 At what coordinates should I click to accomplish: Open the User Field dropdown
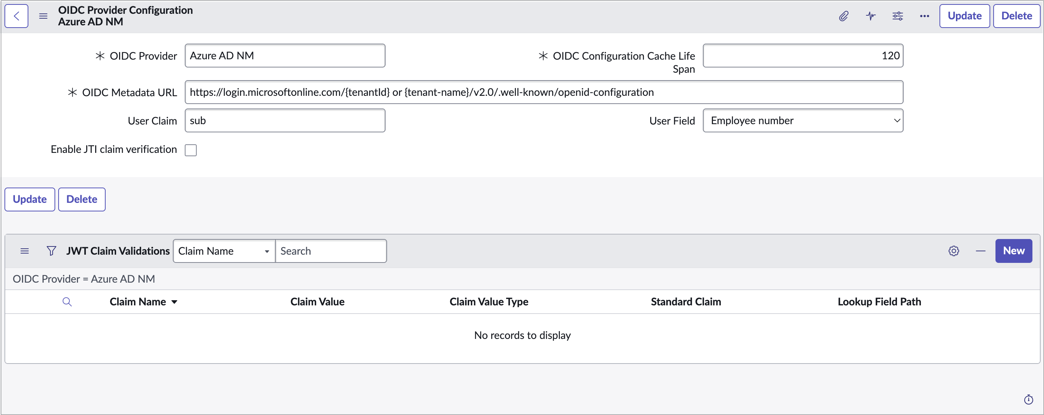(803, 121)
